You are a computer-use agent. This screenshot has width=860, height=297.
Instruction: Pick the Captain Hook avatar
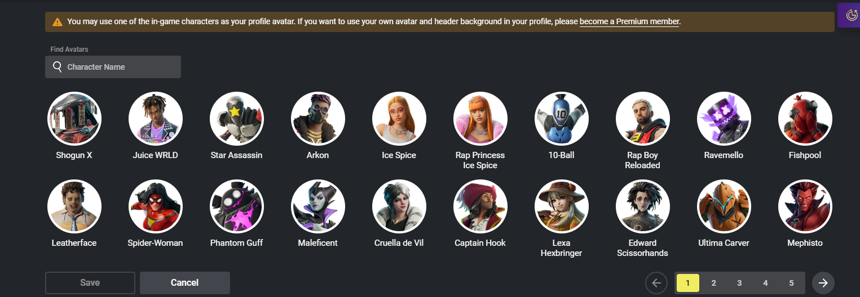coord(480,206)
